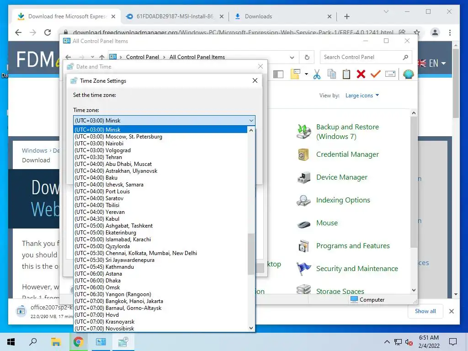
Task: Open the EN language dropdown on FDM page
Action: pos(437,63)
